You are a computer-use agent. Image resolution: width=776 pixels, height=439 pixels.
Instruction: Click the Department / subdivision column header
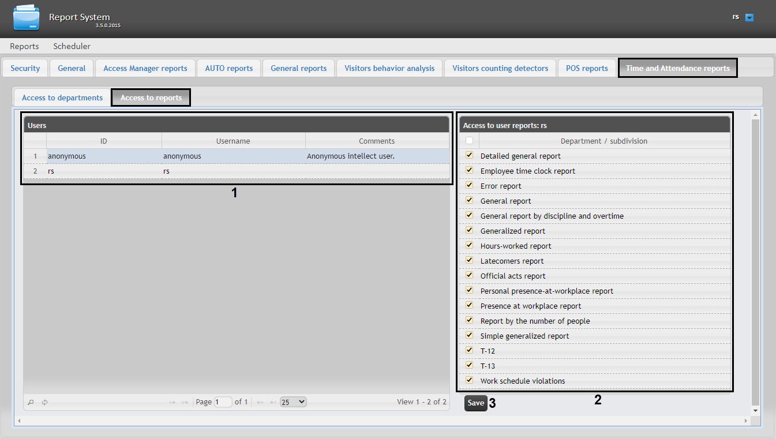604,141
